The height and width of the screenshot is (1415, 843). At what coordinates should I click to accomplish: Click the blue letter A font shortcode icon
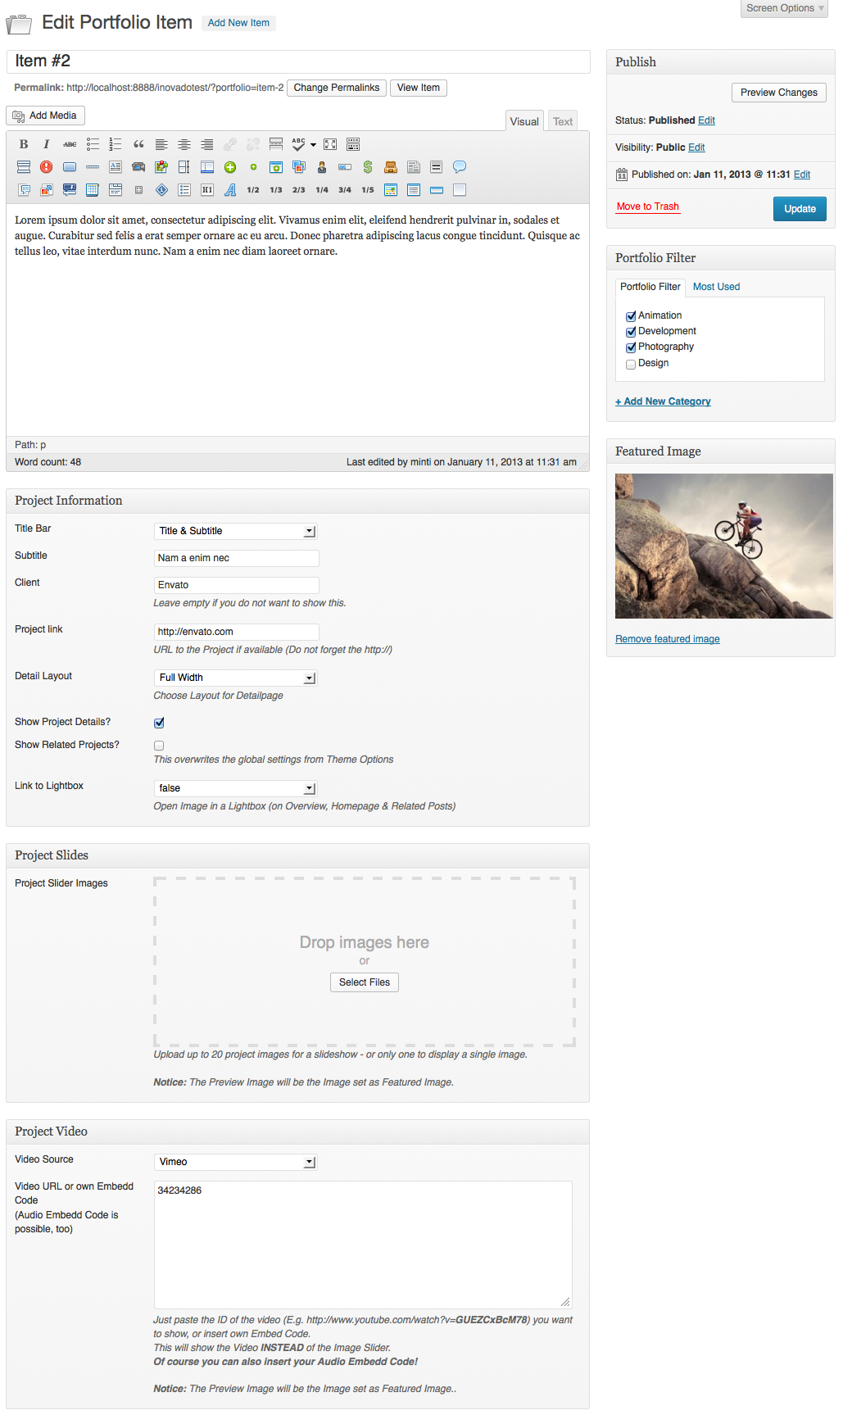(x=230, y=190)
